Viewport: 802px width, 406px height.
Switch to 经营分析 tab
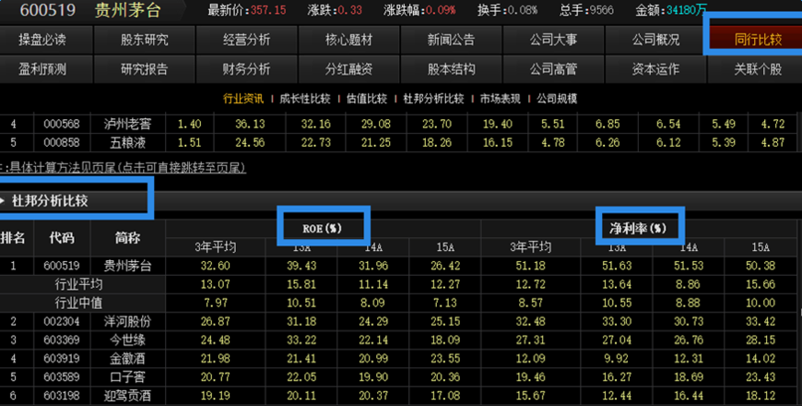[246, 40]
